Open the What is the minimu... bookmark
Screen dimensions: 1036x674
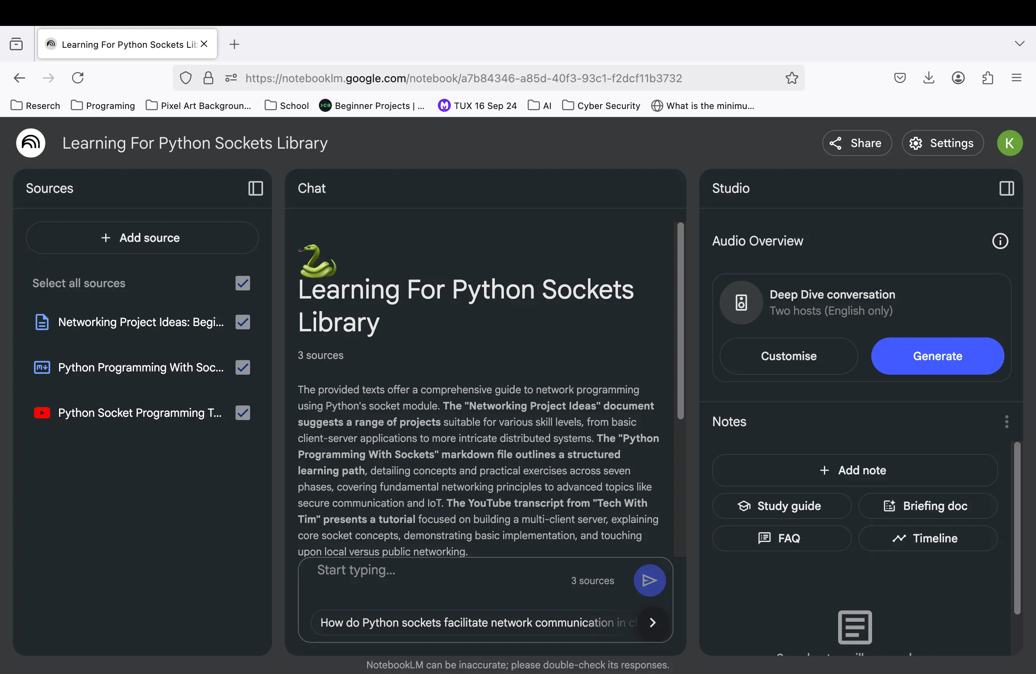click(x=703, y=105)
